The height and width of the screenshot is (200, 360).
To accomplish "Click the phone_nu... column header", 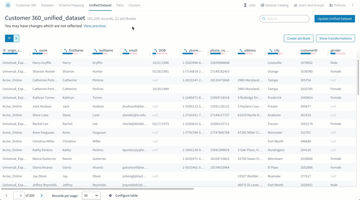I will 219,50.
